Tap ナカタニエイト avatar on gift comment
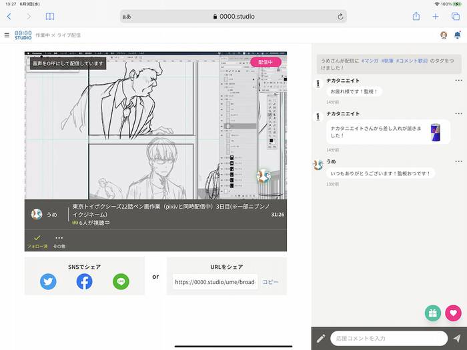 pos(318,117)
